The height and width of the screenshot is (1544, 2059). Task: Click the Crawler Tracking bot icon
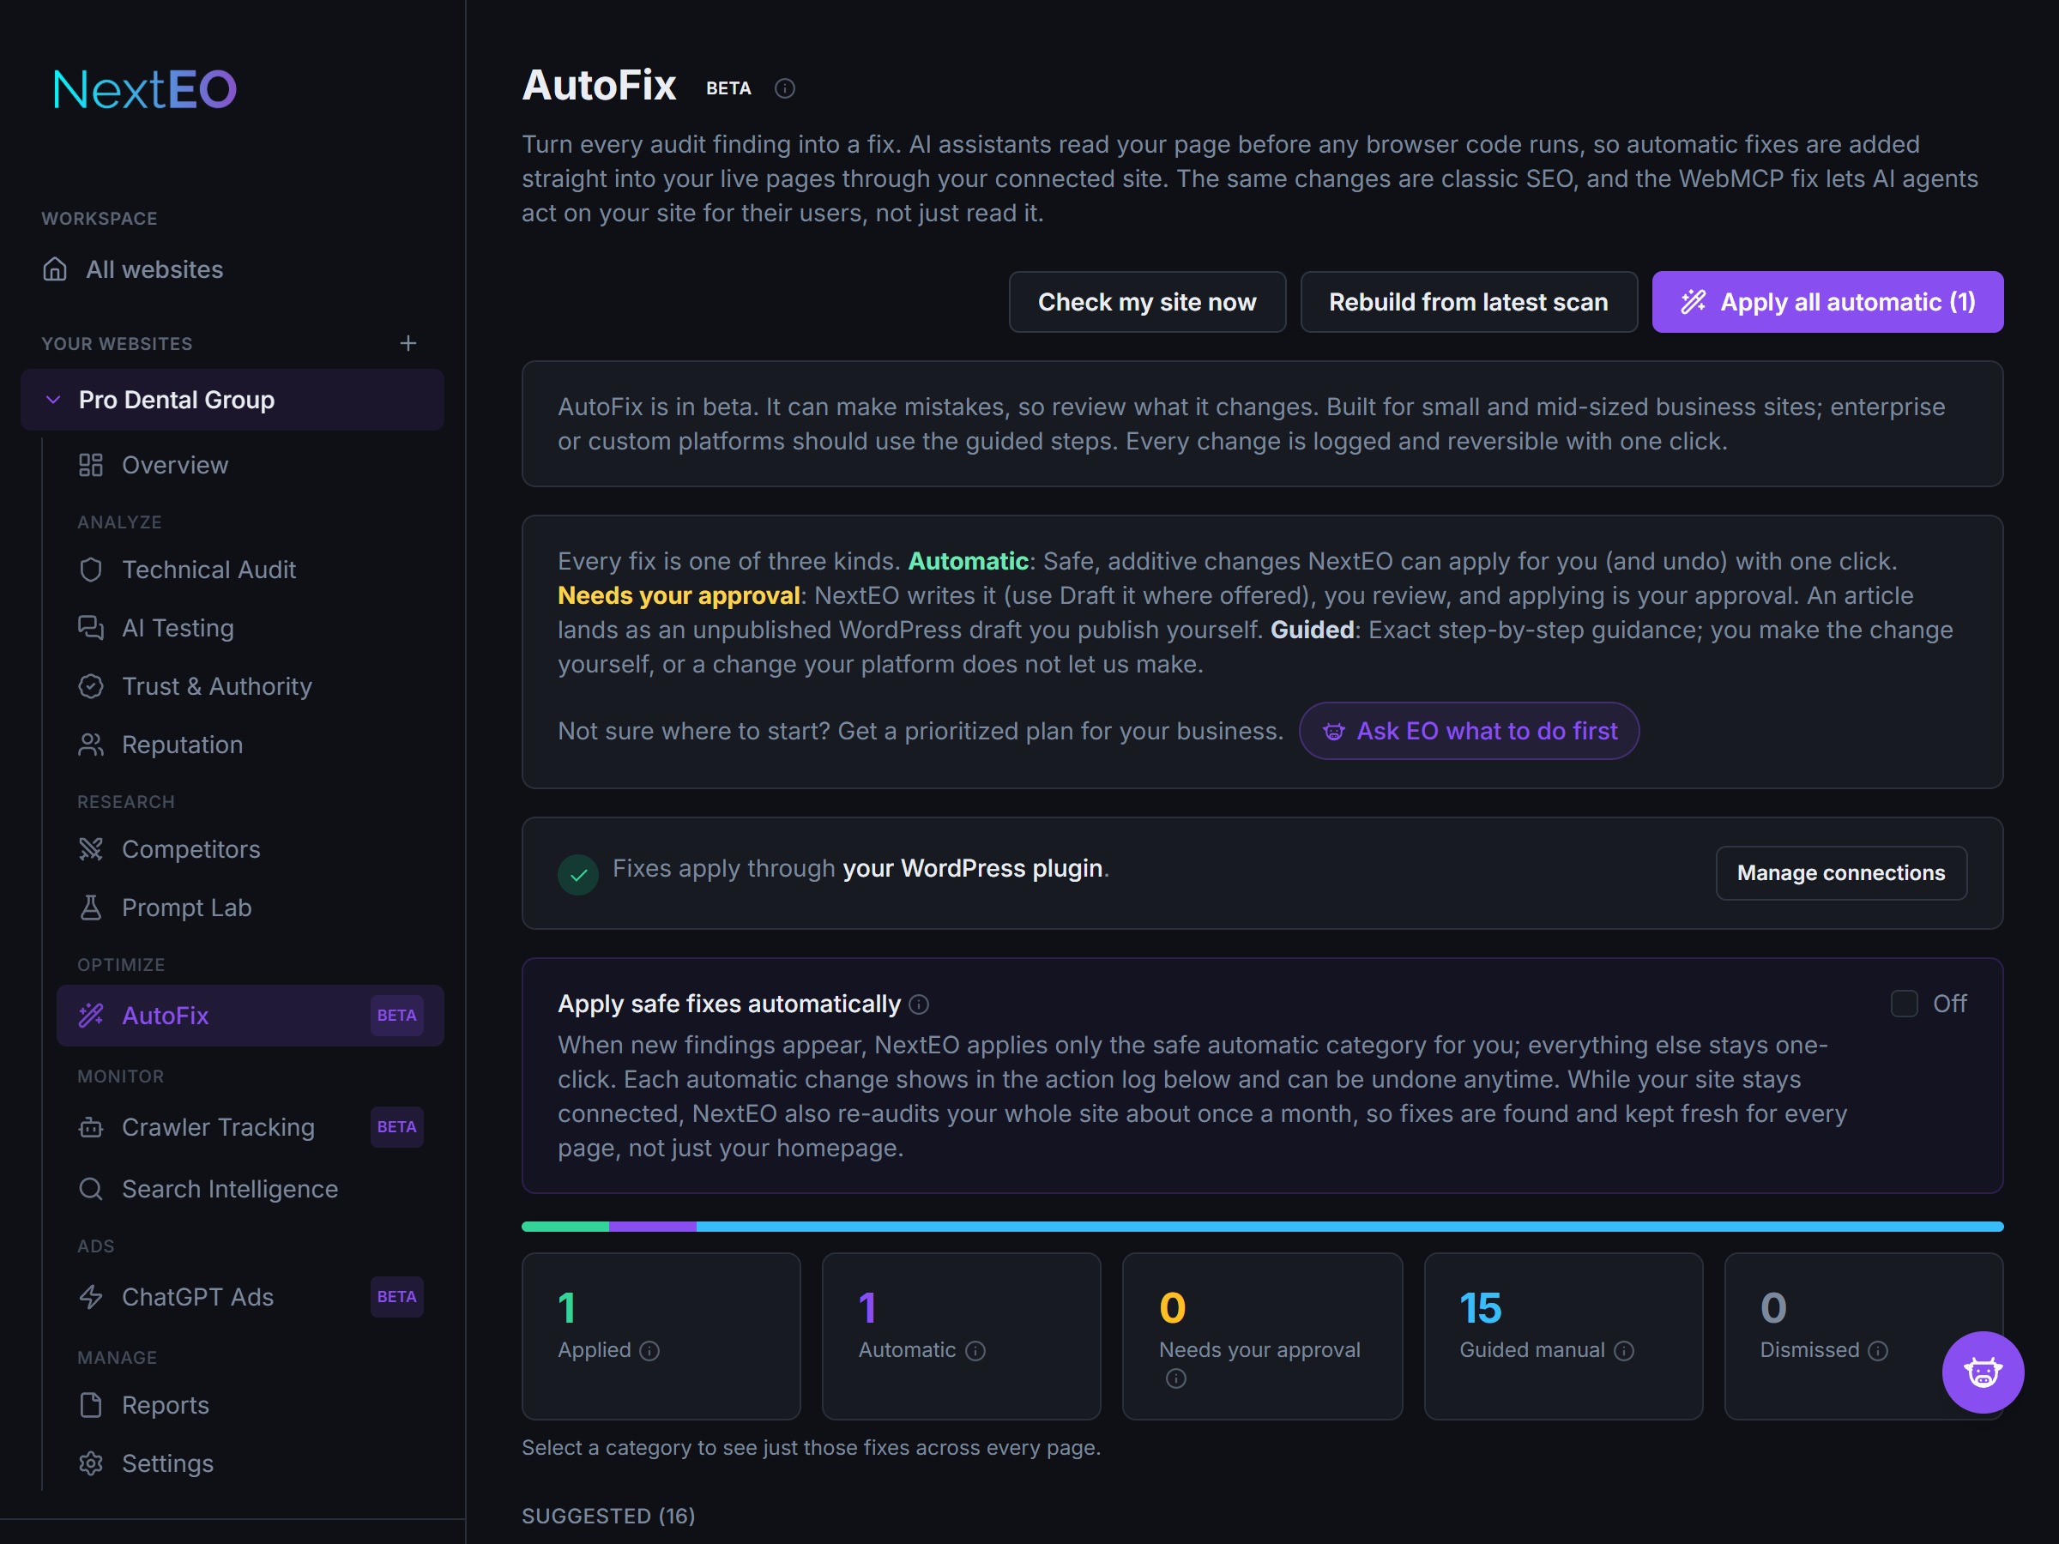pos(90,1127)
